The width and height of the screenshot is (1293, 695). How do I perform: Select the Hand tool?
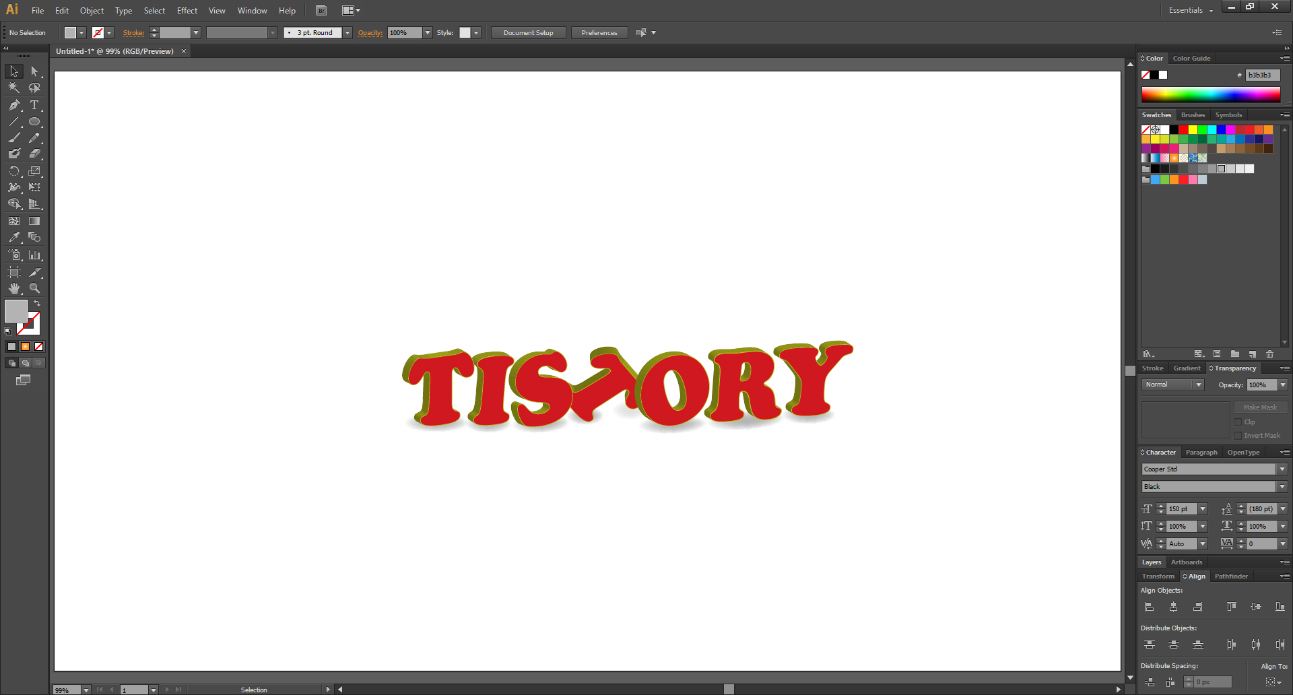coord(14,288)
